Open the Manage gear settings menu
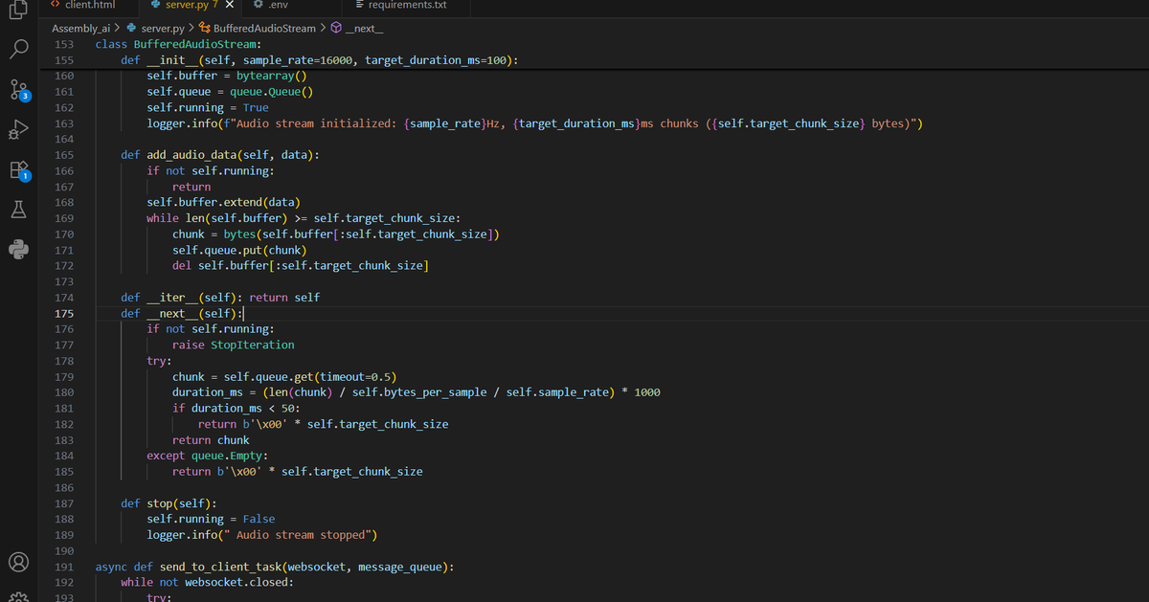 pyautogui.click(x=19, y=596)
